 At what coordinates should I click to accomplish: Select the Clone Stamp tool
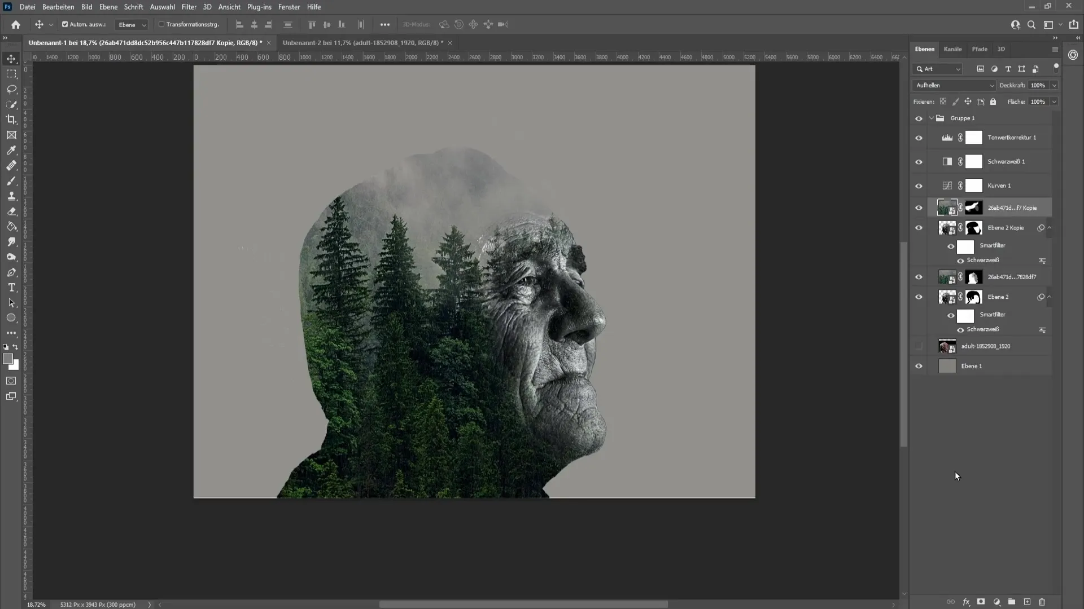11,196
